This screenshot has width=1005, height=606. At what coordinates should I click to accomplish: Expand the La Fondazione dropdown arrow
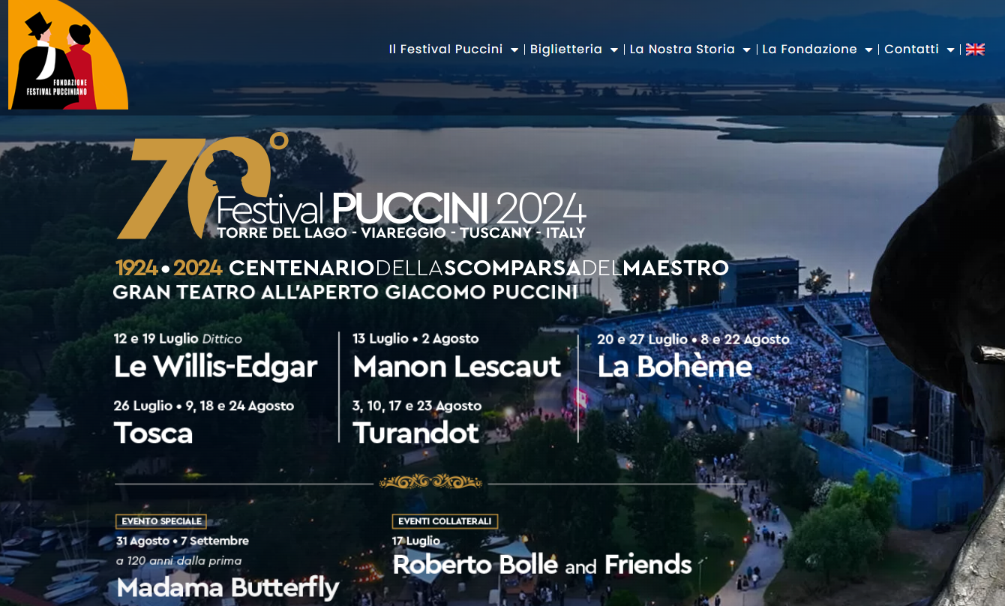pyautogui.click(x=868, y=50)
